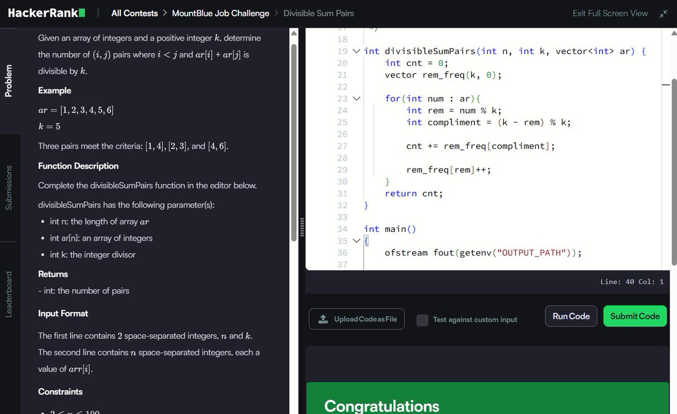Place cursor on 'vector rem_freq(k, 0);' line
677x414 pixels.
443,75
